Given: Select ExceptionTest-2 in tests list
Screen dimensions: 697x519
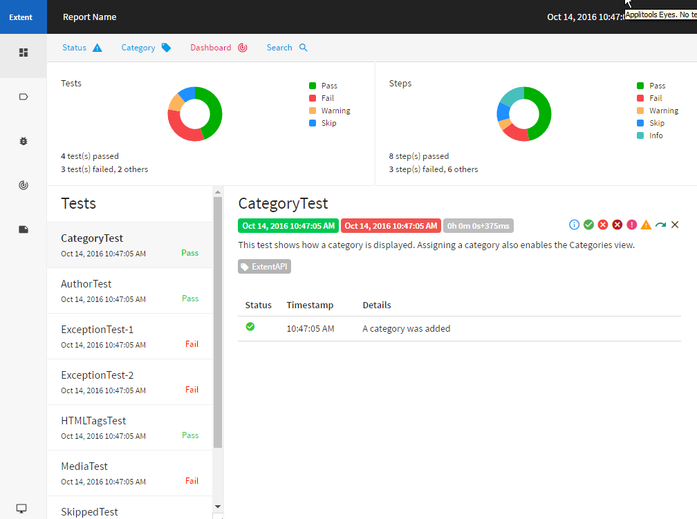Looking at the screenshot, I should (130, 382).
